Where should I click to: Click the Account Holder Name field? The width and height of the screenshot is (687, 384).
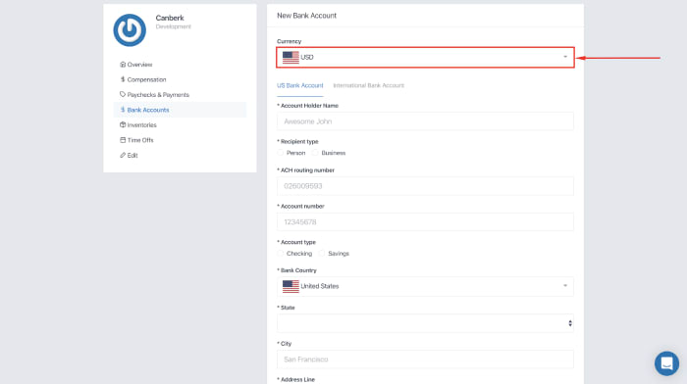[425, 121]
